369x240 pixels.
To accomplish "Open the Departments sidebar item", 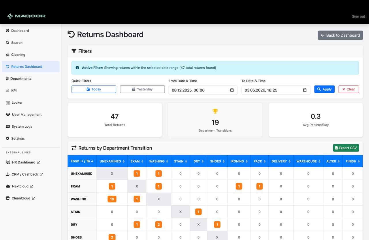I will click(x=31, y=79).
